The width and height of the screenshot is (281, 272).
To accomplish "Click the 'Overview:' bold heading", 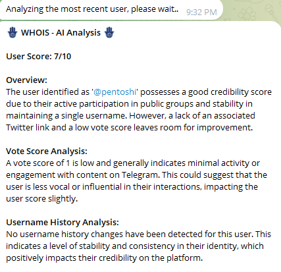I will click(x=26, y=80).
